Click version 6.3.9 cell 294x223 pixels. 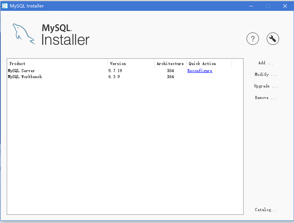tap(114, 77)
